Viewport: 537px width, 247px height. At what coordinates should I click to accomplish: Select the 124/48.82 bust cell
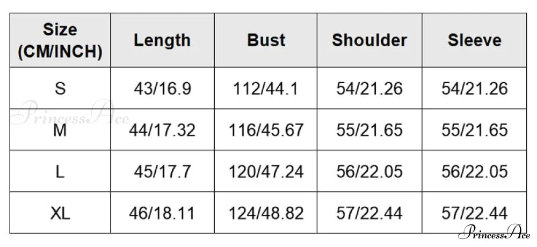(x=266, y=213)
